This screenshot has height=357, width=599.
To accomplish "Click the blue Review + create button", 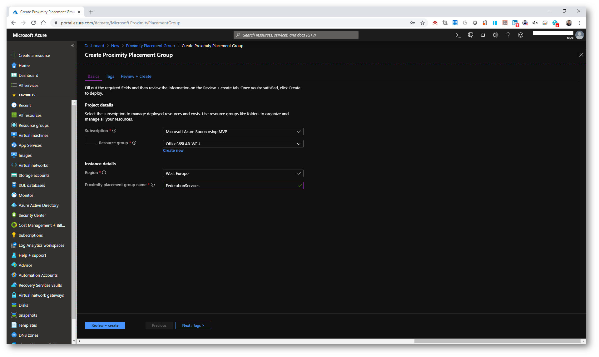I will tap(105, 325).
